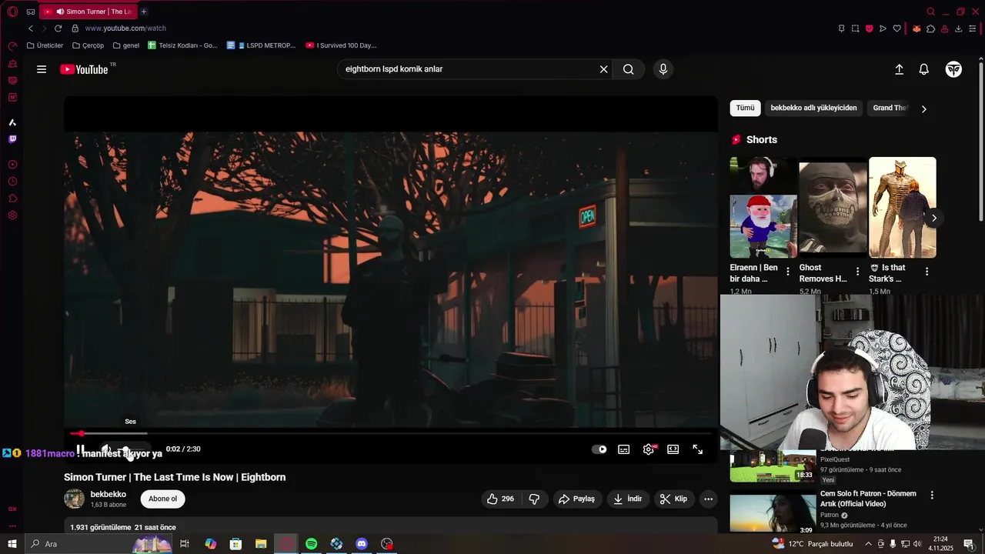Open the genel bookmarks folder
The image size is (985, 554).
(x=126, y=45)
